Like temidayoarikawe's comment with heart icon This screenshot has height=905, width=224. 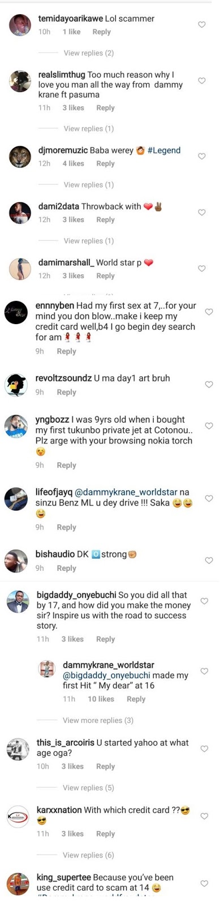click(201, 25)
